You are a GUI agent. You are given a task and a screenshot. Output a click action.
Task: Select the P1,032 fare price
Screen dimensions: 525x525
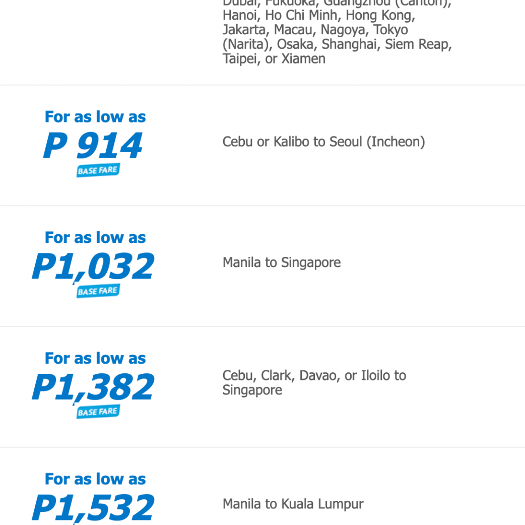93,266
